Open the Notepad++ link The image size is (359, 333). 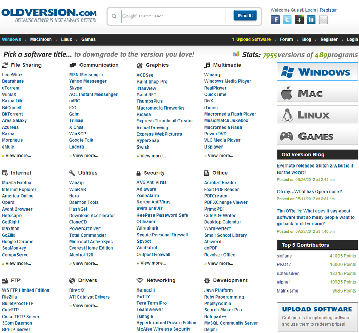pyautogui.click(x=215, y=317)
